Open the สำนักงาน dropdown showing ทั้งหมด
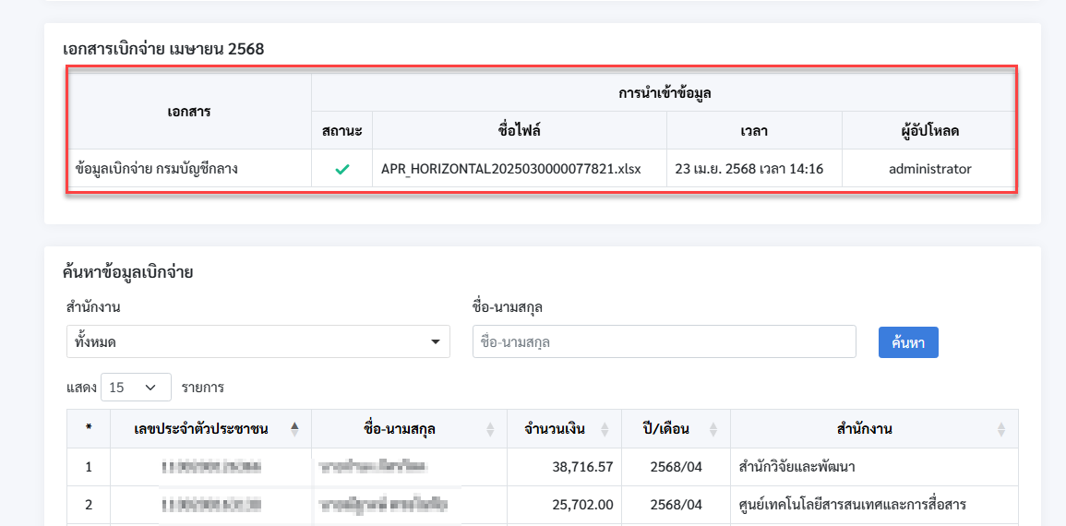Viewport: 1066px width, 526px height. click(x=258, y=341)
